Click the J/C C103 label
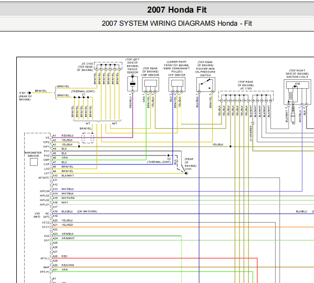 coord(246,88)
